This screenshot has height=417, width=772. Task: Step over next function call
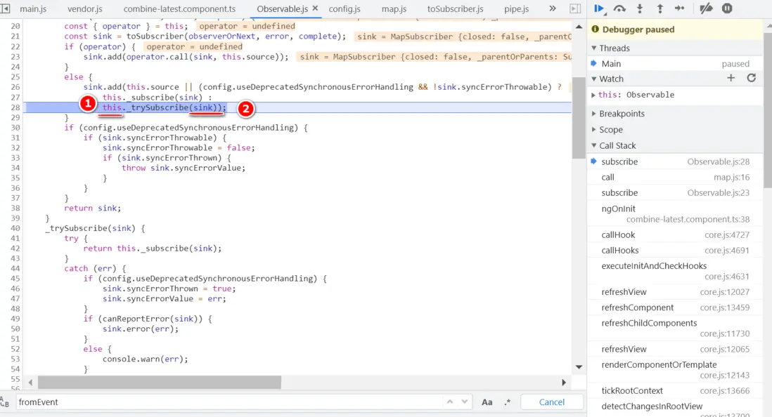[x=619, y=8]
